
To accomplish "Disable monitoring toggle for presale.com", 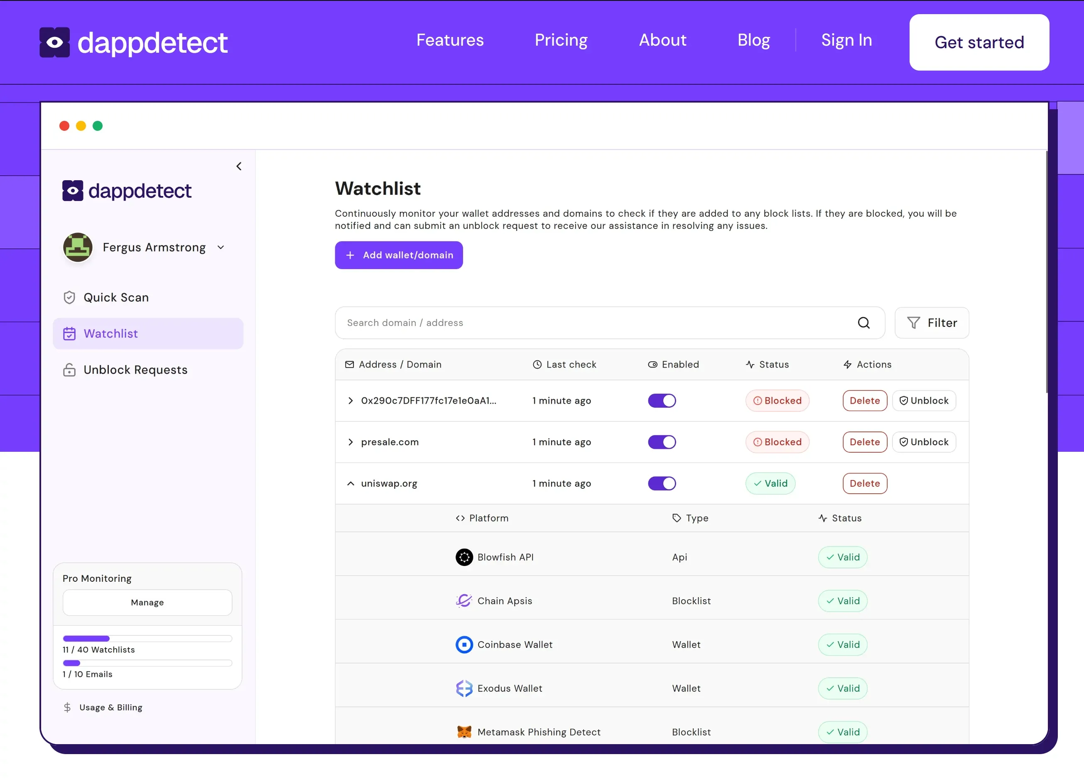I will 662,442.
